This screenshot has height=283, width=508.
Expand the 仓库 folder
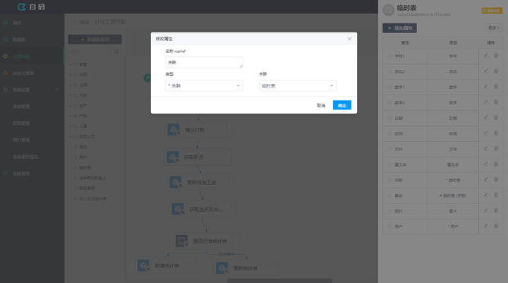point(71,85)
